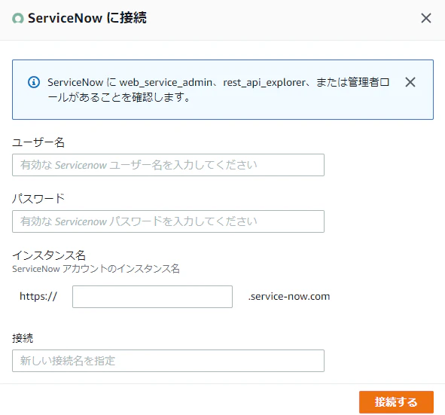Click ールがあることを確認します line in alert
The width and height of the screenshot is (445, 415).
119,97
